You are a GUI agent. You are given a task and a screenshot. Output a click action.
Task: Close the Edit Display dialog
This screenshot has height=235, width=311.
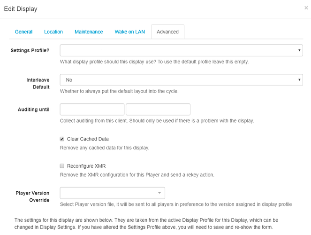(306, 8)
